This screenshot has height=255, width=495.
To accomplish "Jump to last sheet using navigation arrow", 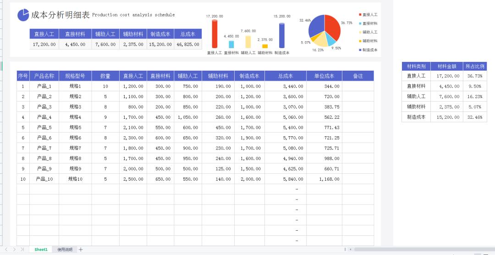I will point(22,249).
